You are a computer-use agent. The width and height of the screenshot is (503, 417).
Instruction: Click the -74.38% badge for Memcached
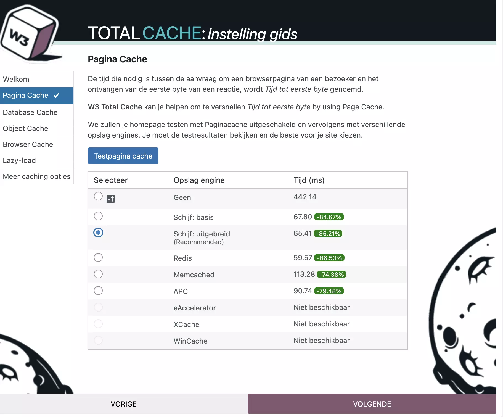[332, 275]
